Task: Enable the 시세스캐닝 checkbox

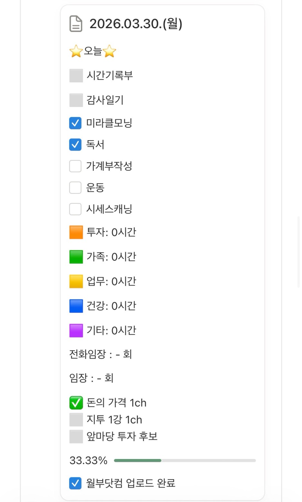Action: pos(75,209)
